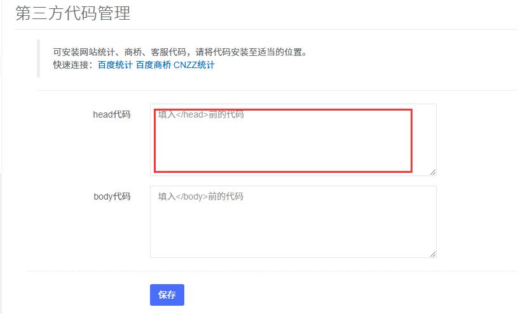Open the 百度统计 quick link
This screenshot has width=518, height=314.
115,65
